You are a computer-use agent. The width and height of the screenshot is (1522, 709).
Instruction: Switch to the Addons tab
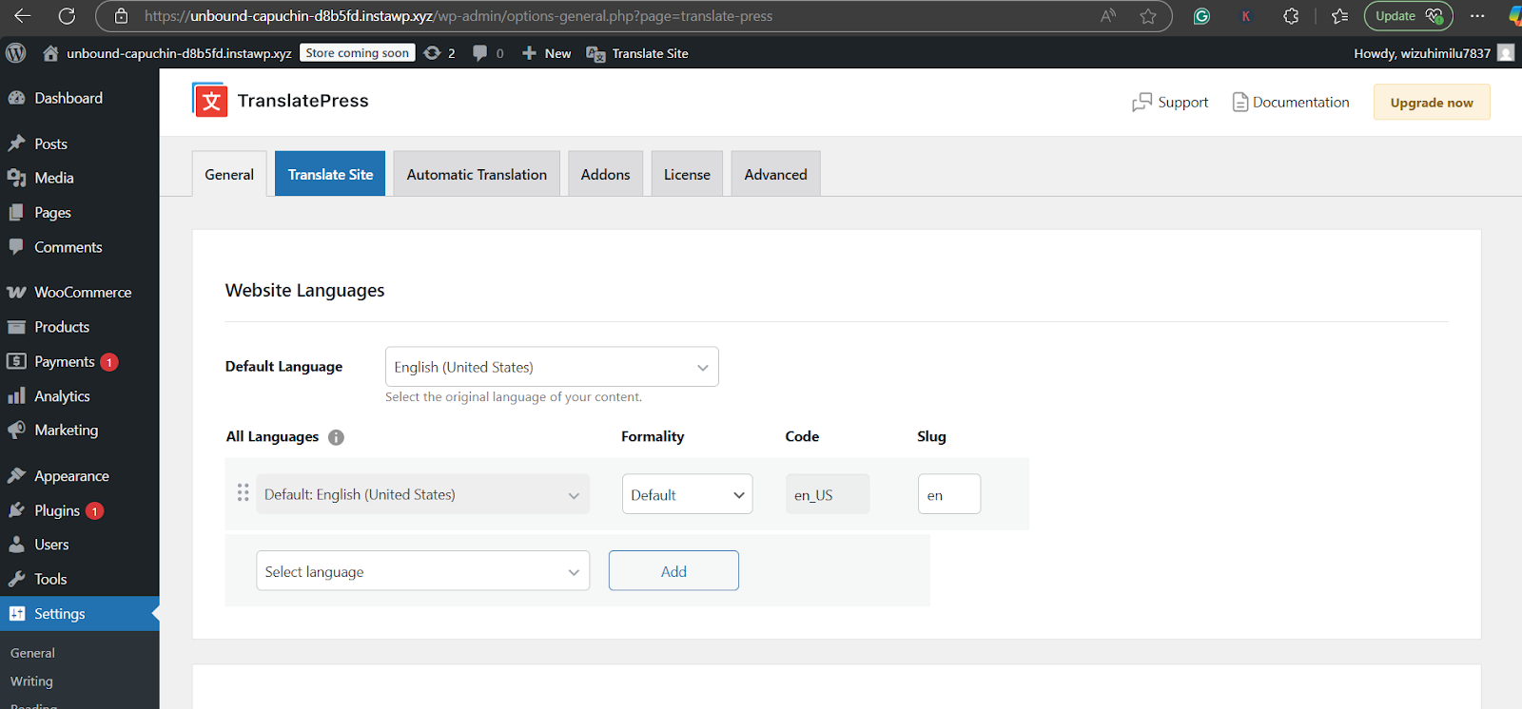(605, 175)
